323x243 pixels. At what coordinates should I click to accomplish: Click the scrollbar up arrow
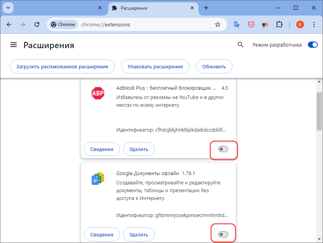(319, 82)
